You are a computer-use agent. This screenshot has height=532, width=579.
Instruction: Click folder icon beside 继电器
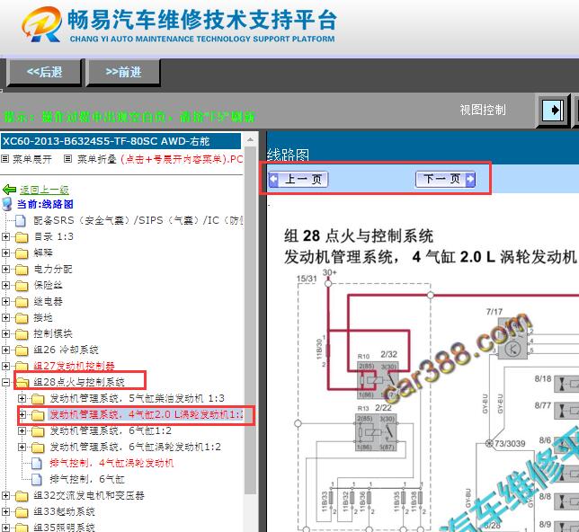22,302
